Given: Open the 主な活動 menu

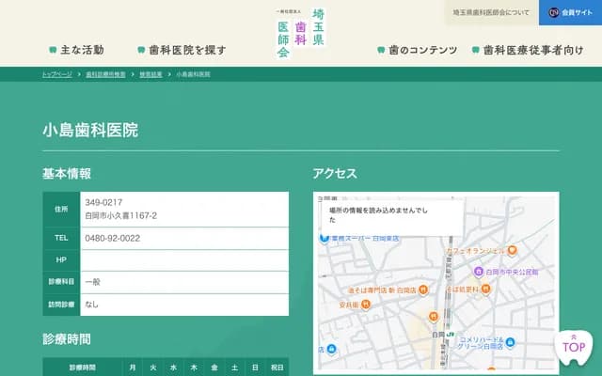Looking at the screenshot, I should coord(77,50).
